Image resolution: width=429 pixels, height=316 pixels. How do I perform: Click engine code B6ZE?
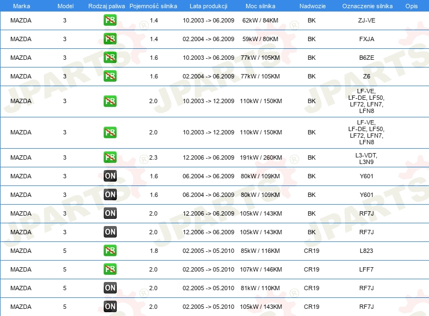point(366,58)
